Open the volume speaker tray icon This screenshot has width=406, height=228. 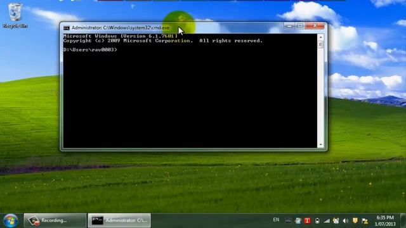(345, 221)
